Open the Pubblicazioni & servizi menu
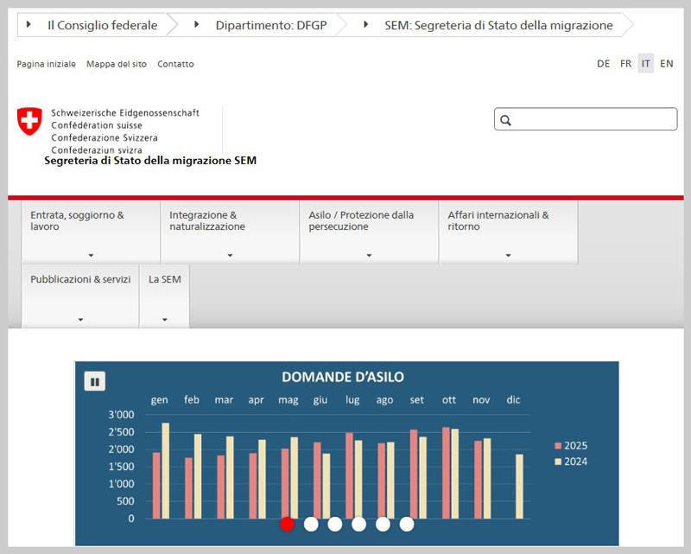The width and height of the screenshot is (691, 554). pyautogui.click(x=80, y=296)
